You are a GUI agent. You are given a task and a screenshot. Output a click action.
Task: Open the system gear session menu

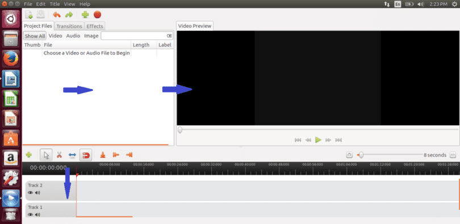coord(455,4)
